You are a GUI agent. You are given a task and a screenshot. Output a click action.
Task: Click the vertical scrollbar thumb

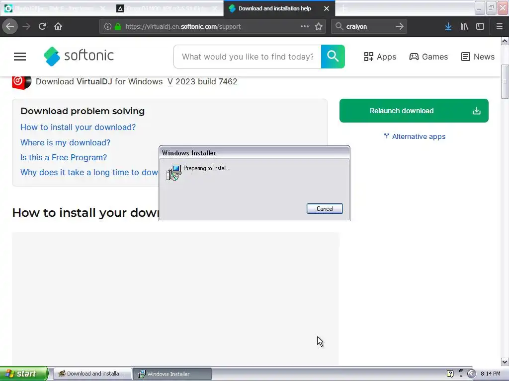(505, 82)
